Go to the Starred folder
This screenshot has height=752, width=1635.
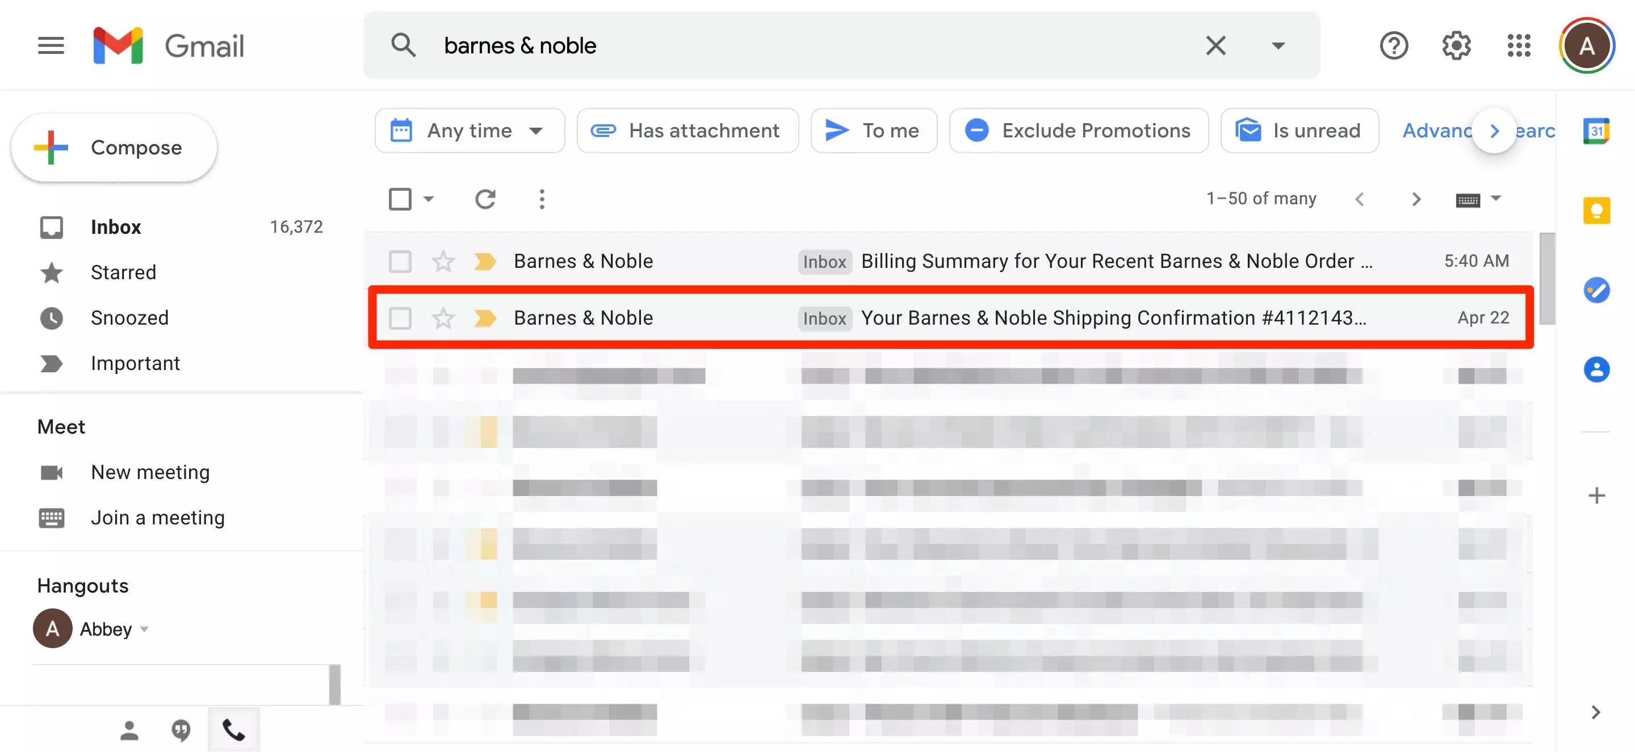pos(123,272)
